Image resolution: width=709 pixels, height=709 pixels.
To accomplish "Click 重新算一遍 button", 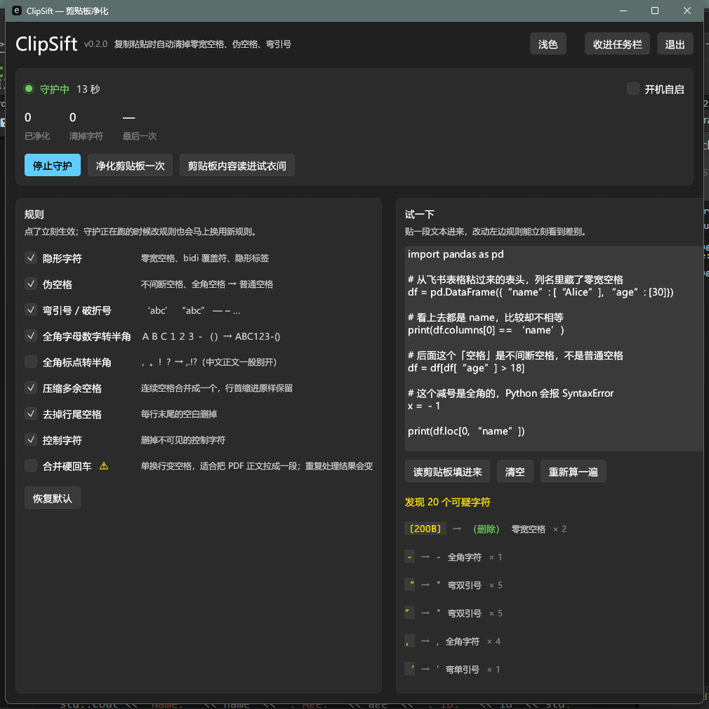I will [573, 471].
